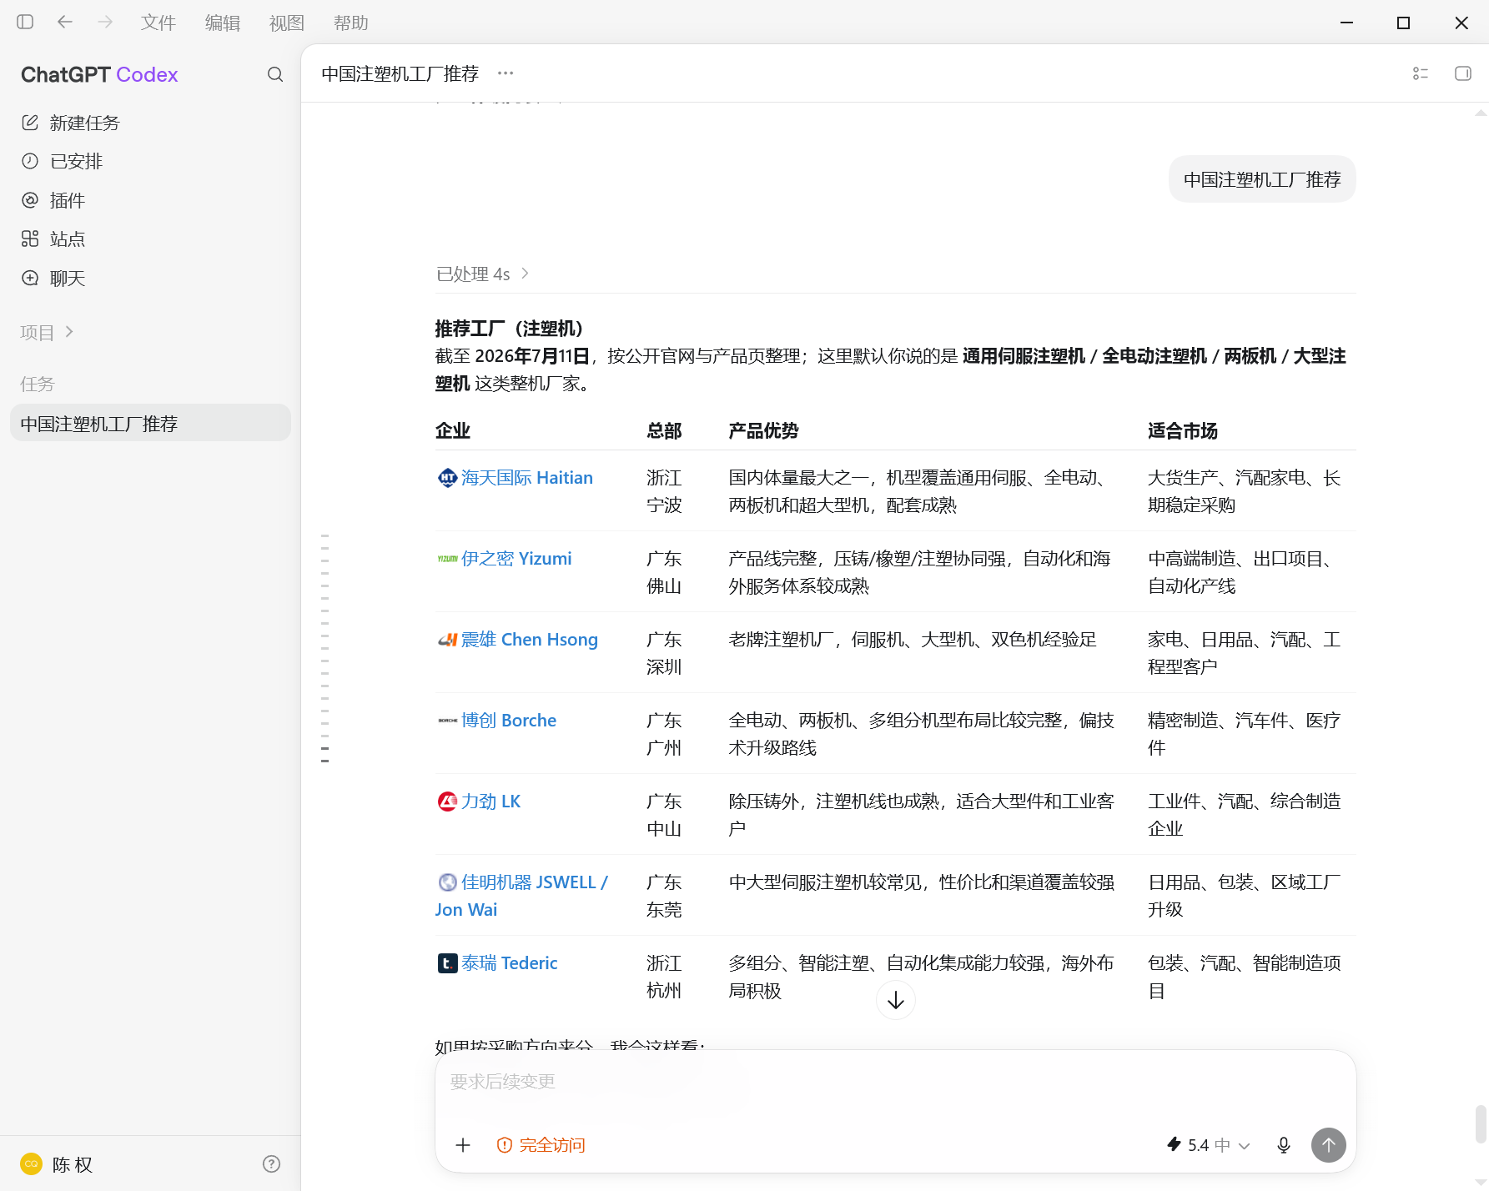Screen dimensions: 1489x1191
Task: Expand the 项目 projects chevron
Action: [x=69, y=332]
